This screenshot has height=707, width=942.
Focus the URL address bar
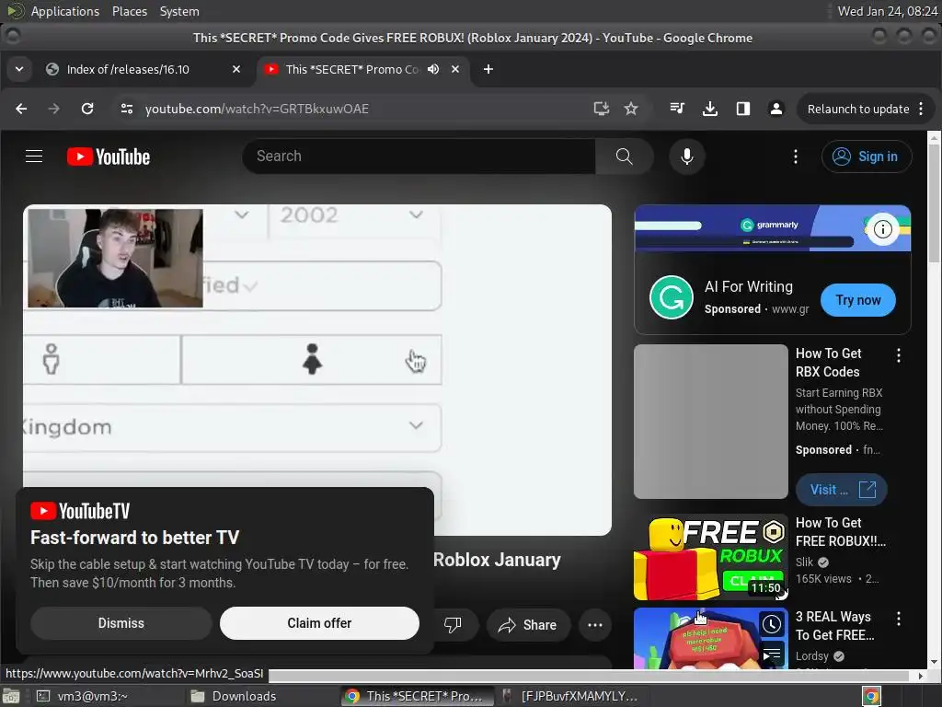pyautogui.click(x=361, y=109)
